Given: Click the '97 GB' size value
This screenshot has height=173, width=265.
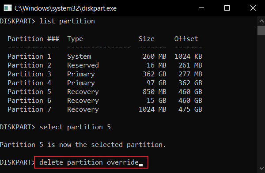Looking at the screenshot, I should pyautogui.click(x=156, y=83).
